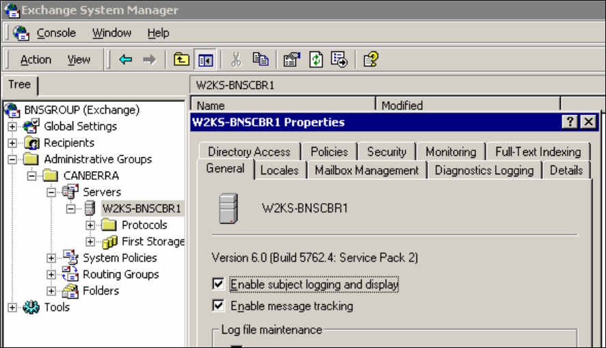The height and width of the screenshot is (348, 606).
Task: Select the General tab
Action: tap(225, 169)
